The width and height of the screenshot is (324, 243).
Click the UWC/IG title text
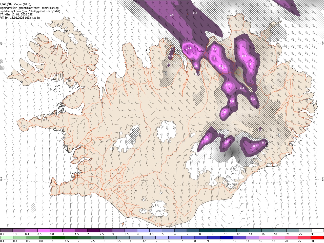click(x=6, y=4)
